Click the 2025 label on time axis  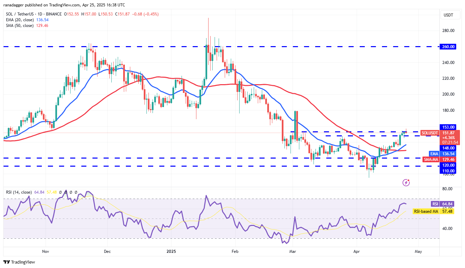point(171,251)
